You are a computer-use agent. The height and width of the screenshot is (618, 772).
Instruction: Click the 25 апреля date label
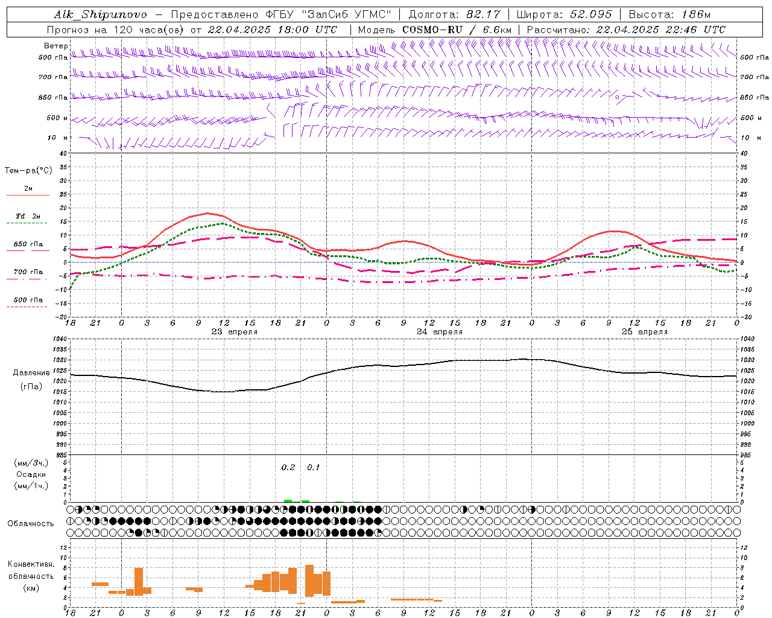[645, 332]
